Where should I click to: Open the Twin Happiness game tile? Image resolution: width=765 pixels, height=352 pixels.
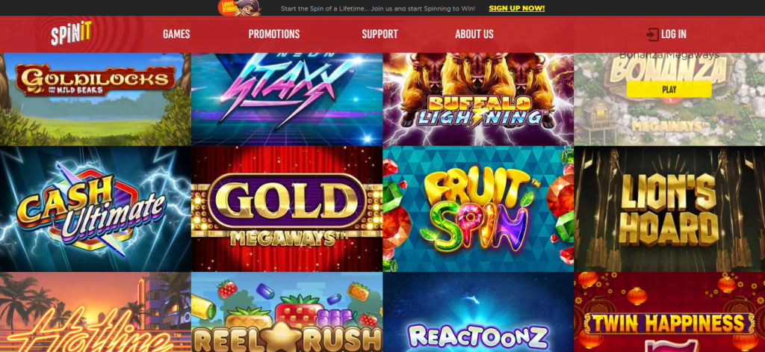click(x=669, y=312)
